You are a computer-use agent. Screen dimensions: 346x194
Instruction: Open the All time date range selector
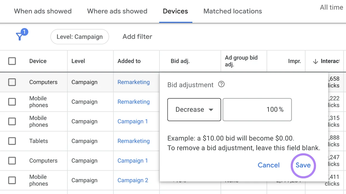tap(331, 7)
